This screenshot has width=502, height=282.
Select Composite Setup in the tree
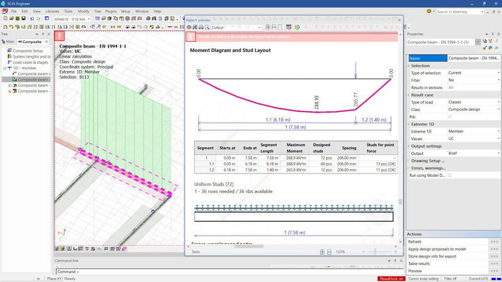pos(28,51)
